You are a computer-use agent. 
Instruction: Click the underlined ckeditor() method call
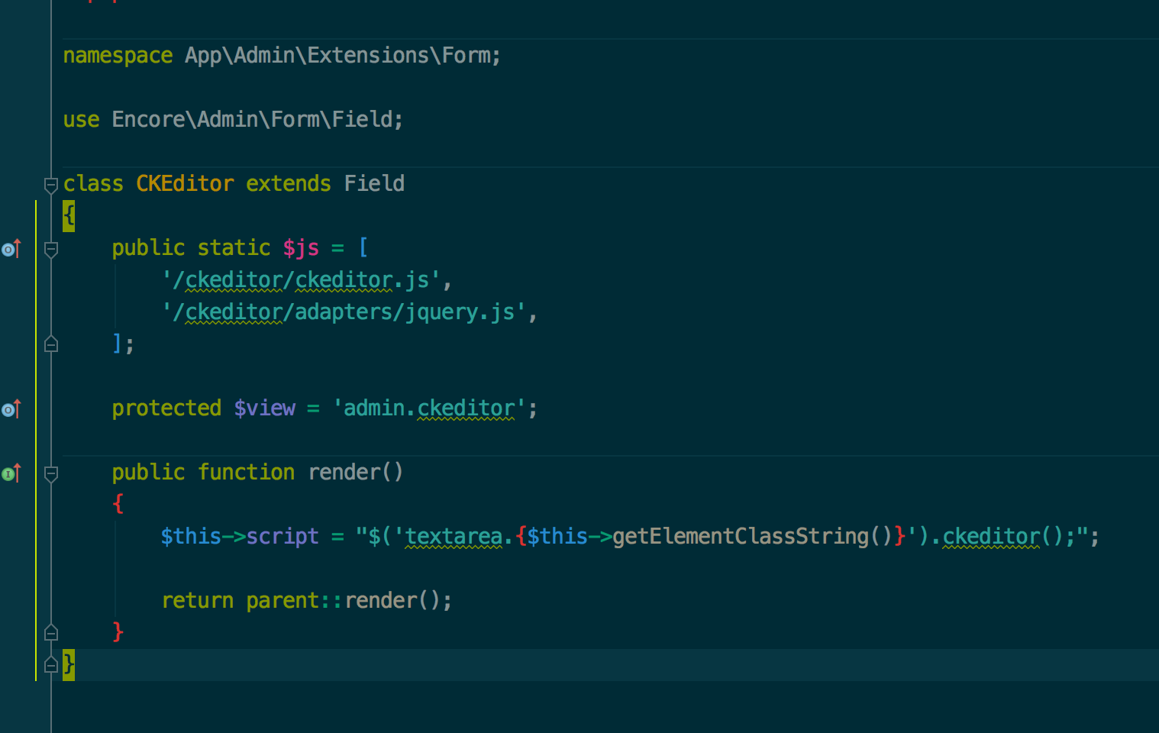[x=990, y=536]
